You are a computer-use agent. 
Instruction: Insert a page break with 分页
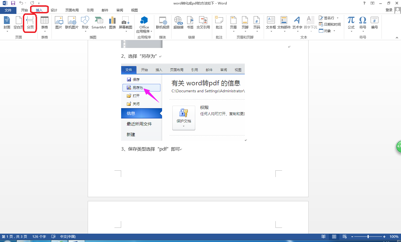coord(30,23)
